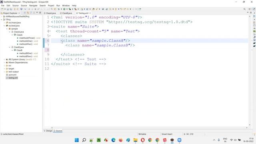Collapse the TProj project node

pos(2,20)
